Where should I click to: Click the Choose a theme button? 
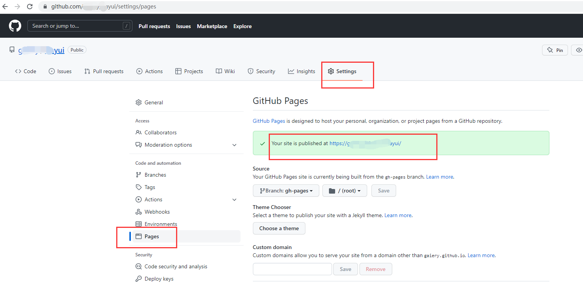[279, 228]
